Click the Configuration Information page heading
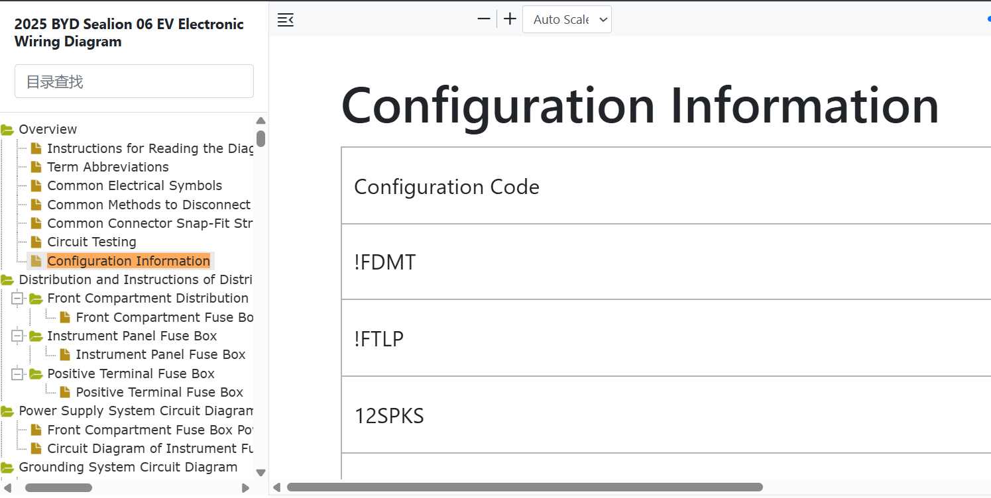The width and height of the screenshot is (991, 498). click(640, 105)
